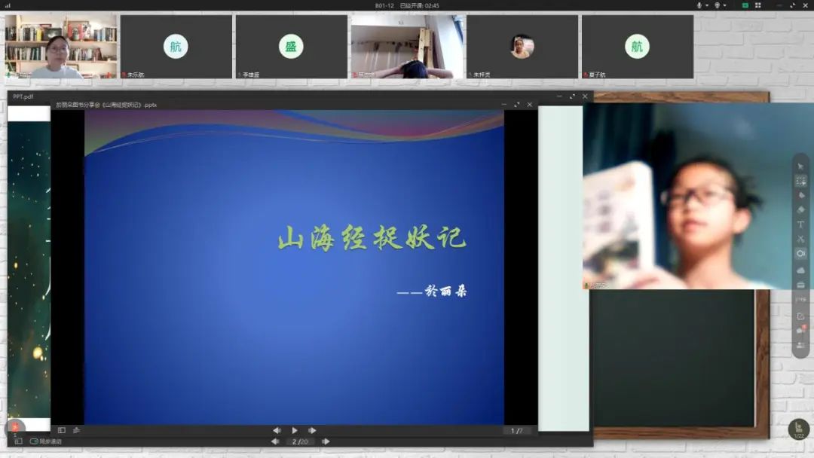Viewport: 814px width, 458px height.
Task: Expand the slide outline list icon
Action: [76, 430]
